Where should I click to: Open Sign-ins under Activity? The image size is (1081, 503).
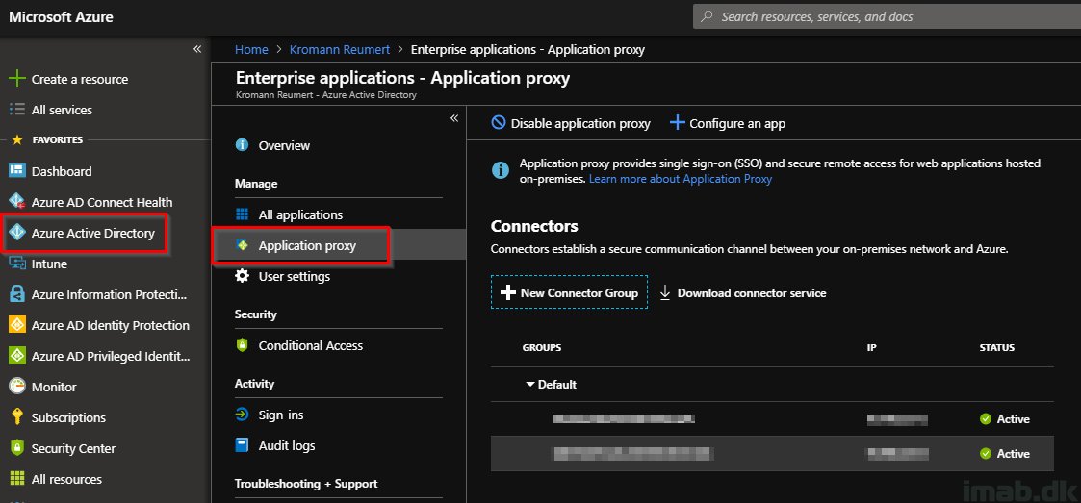281,415
